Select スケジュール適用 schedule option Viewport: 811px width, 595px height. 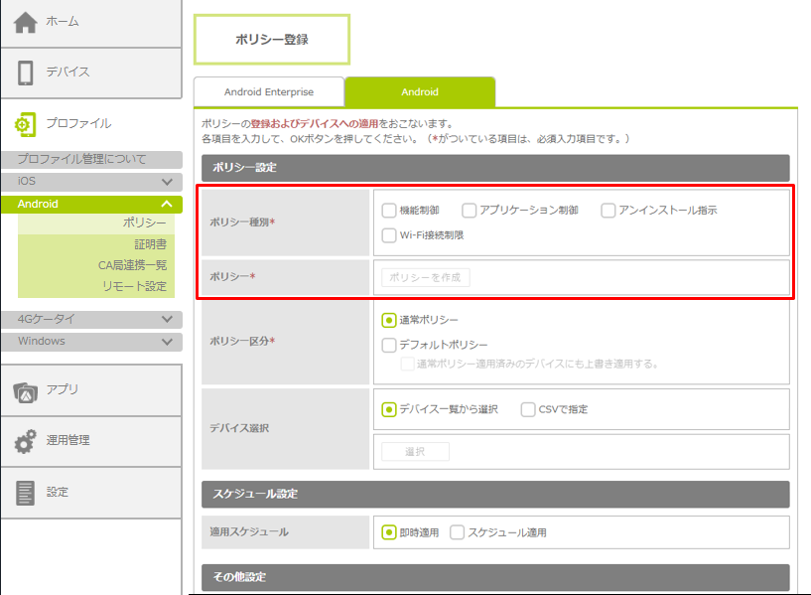pyautogui.click(x=458, y=532)
